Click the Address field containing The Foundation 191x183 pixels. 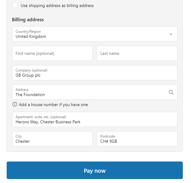click(x=95, y=92)
